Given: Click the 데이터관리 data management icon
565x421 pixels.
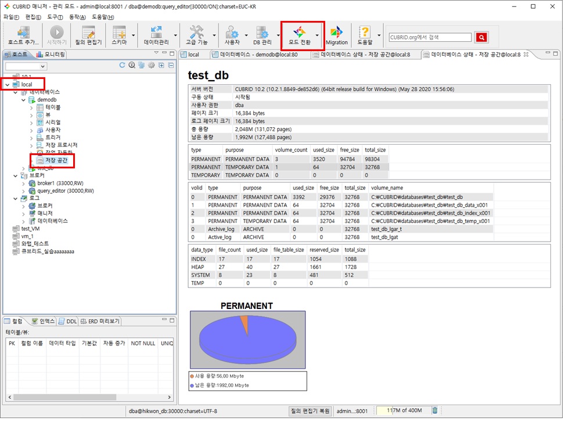Looking at the screenshot, I should [156, 35].
